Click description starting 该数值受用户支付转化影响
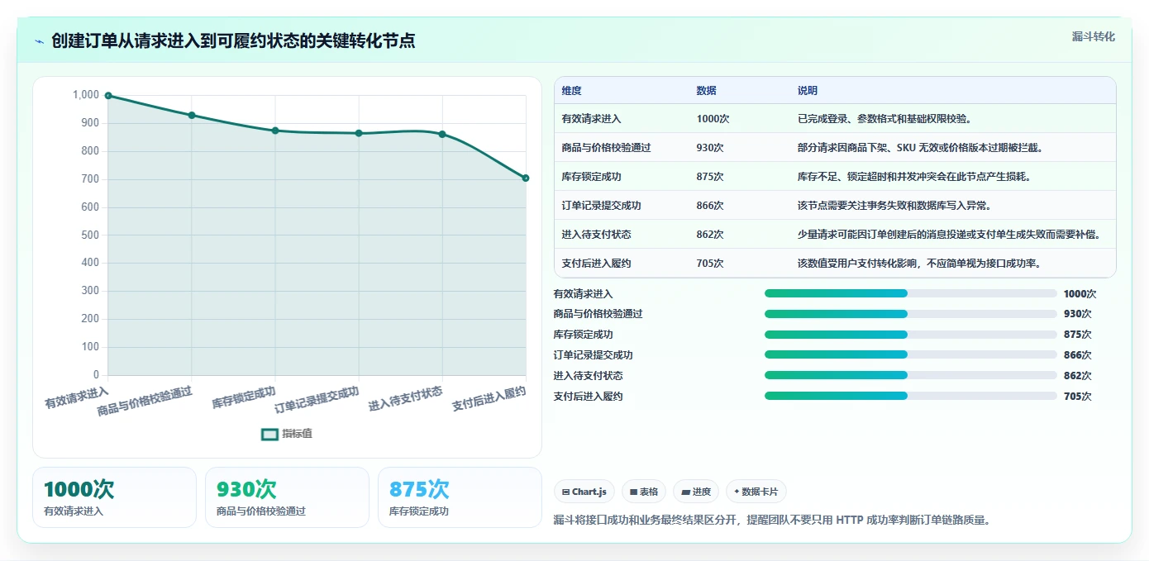 click(918, 264)
